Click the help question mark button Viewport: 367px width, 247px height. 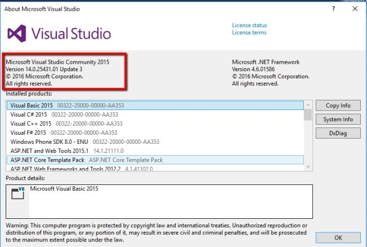(334, 9)
